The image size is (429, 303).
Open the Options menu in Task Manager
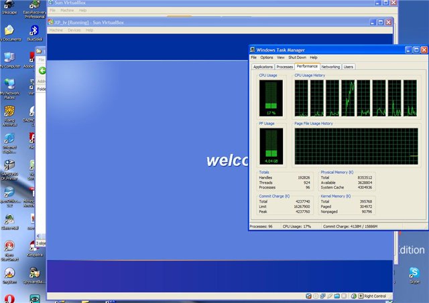pyautogui.click(x=267, y=58)
